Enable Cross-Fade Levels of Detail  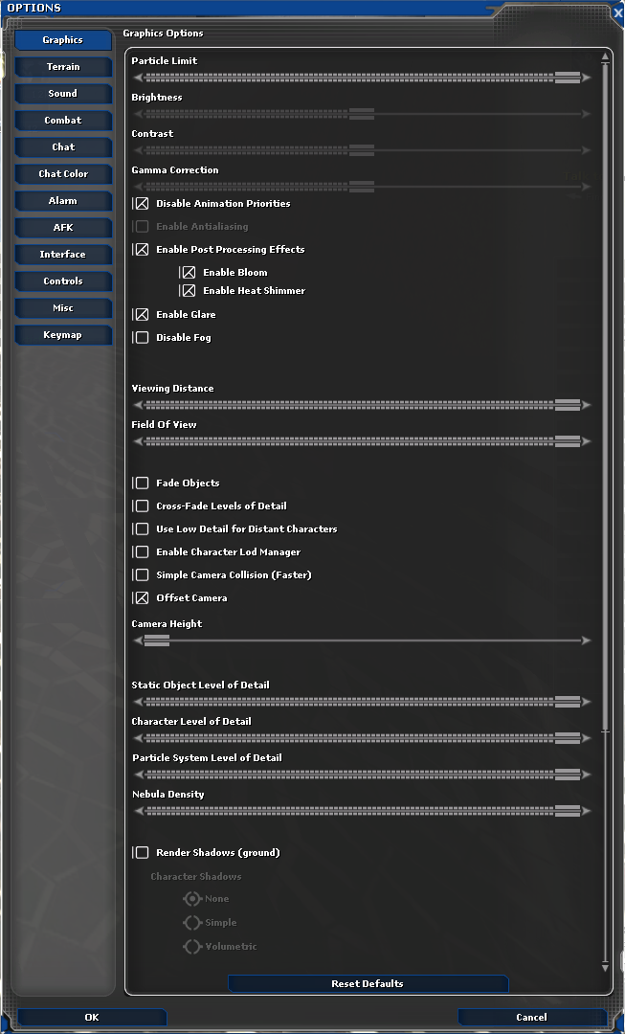142,506
